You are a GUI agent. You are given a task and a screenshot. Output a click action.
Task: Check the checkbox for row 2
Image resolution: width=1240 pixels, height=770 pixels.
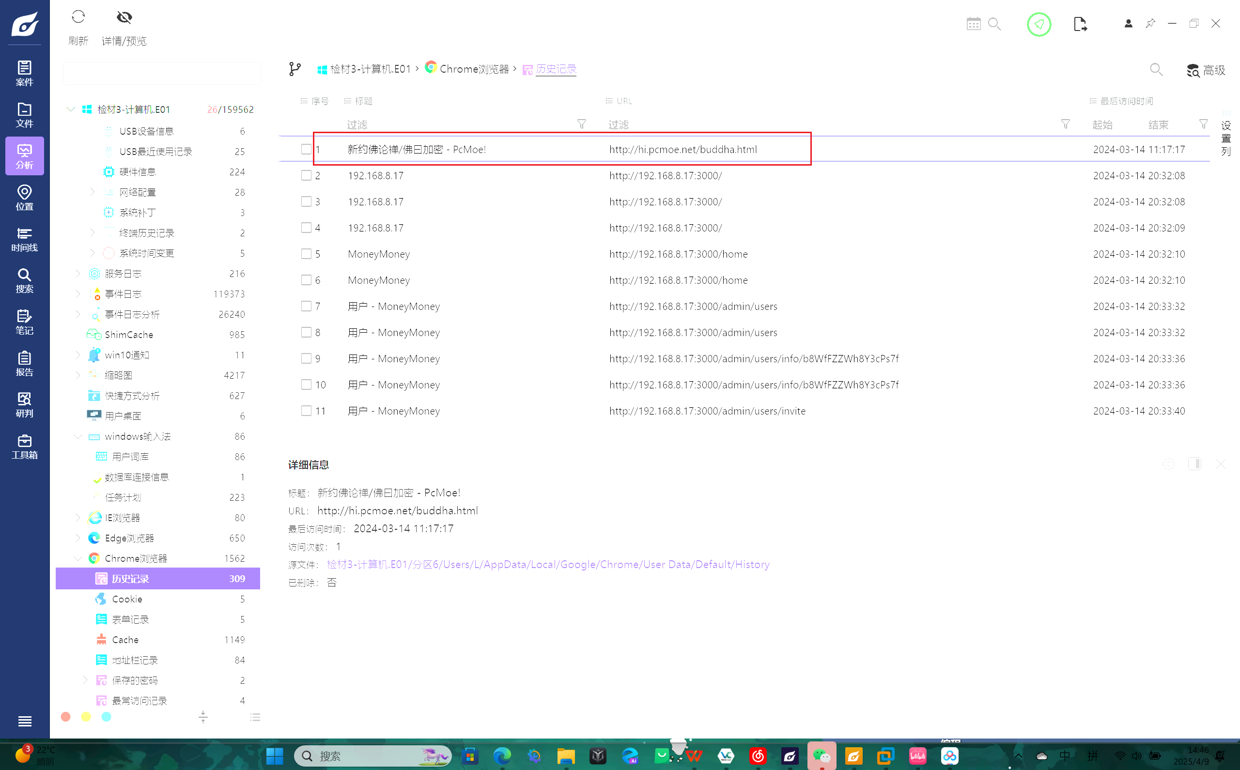[x=306, y=175]
